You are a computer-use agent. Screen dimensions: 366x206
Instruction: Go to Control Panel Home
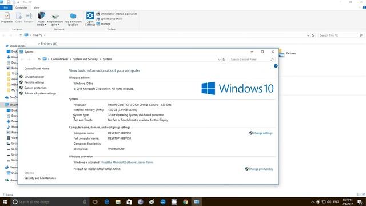[x=37, y=69]
